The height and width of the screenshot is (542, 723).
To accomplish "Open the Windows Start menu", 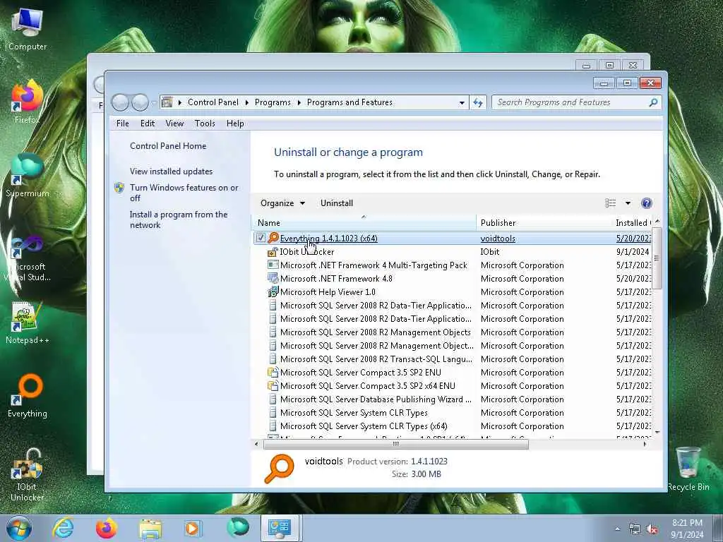I will point(18,528).
